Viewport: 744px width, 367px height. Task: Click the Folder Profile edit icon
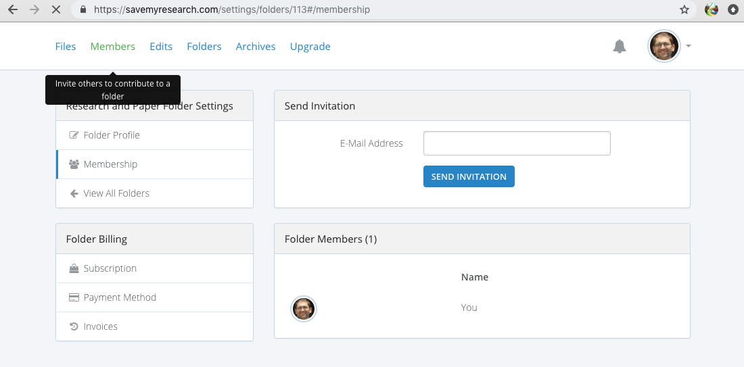(74, 135)
